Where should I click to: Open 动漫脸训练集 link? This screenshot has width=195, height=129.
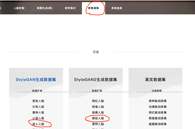(x=158, y=107)
